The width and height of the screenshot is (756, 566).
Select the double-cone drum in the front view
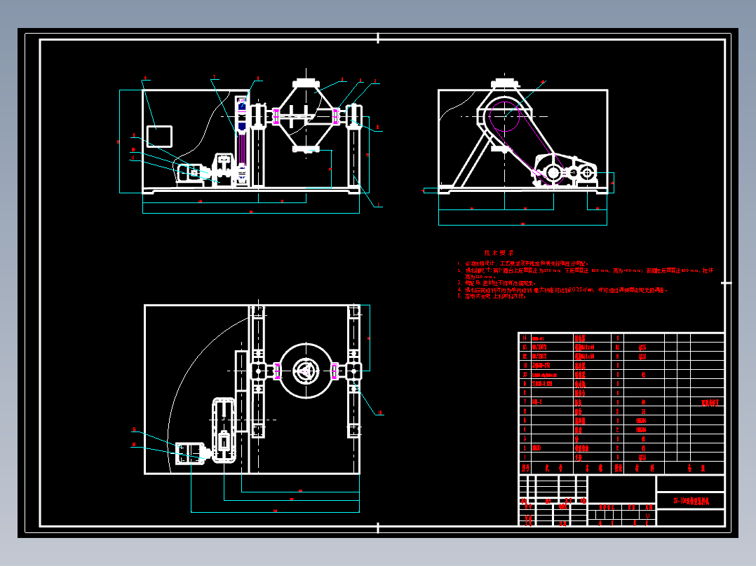pos(306,116)
